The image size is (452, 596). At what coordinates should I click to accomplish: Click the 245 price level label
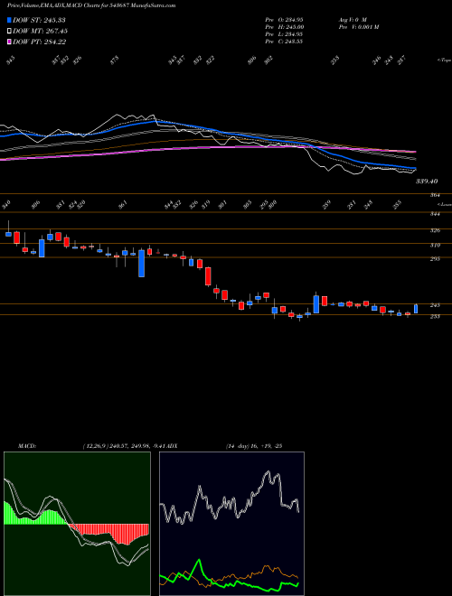pyautogui.click(x=435, y=305)
